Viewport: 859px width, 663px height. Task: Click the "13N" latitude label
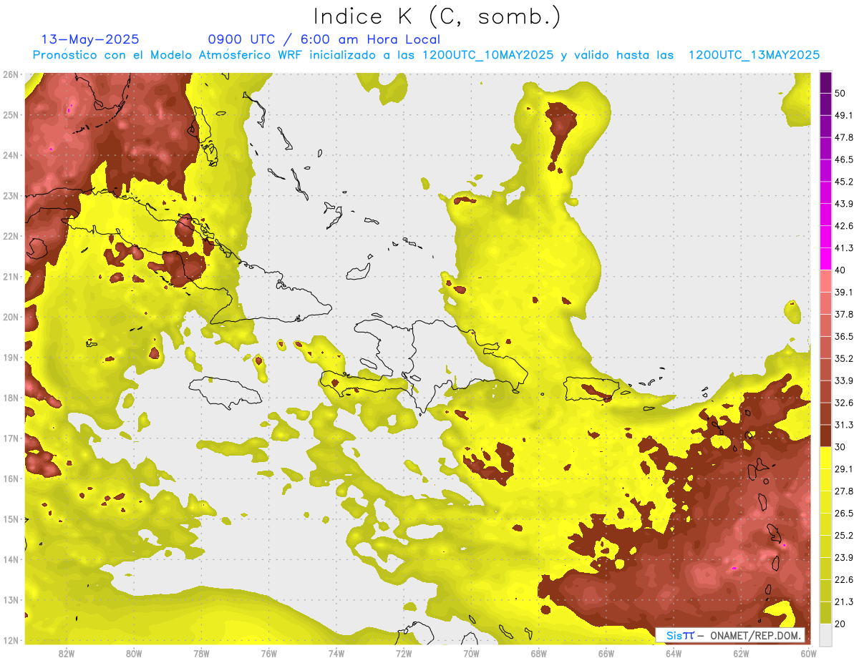pyautogui.click(x=11, y=600)
